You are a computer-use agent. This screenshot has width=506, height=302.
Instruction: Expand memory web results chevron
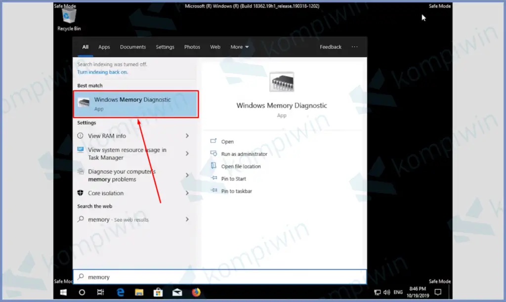187,220
